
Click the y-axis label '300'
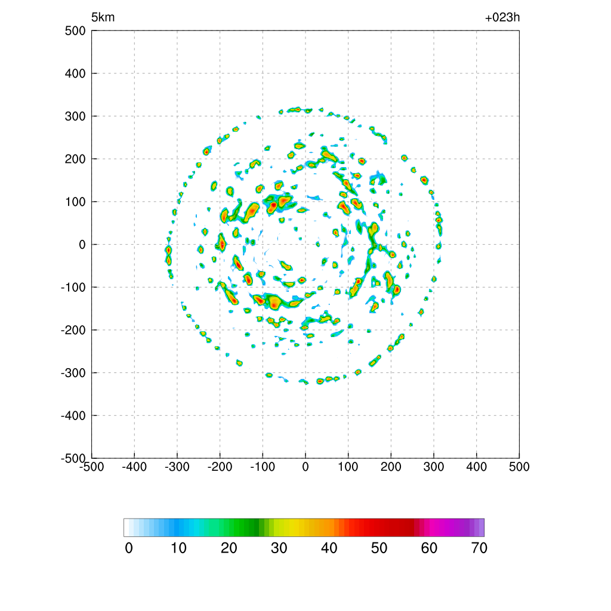point(75,116)
